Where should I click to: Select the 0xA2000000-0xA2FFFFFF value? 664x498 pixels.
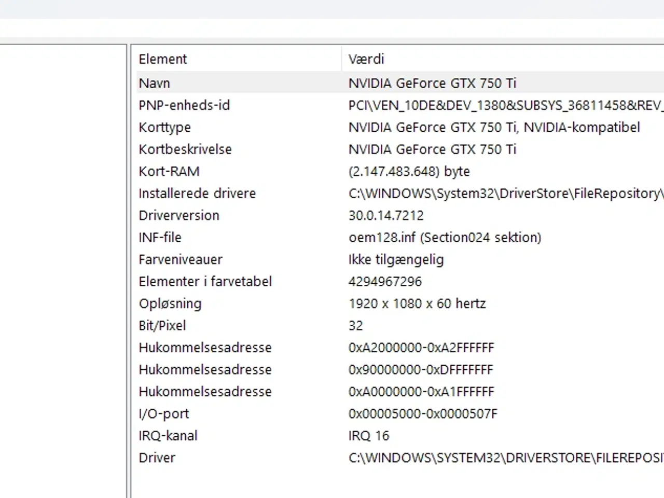pos(421,348)
